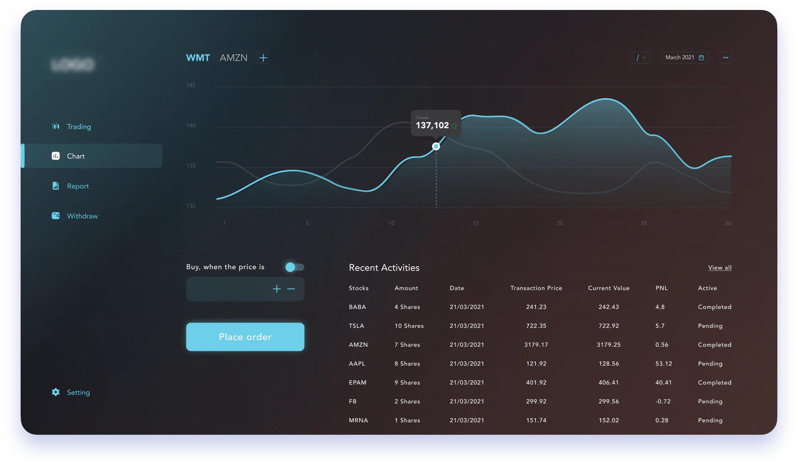Click the 406.41 current value
The width and height of the screenshot is (798, 466).
click(609, 383)
